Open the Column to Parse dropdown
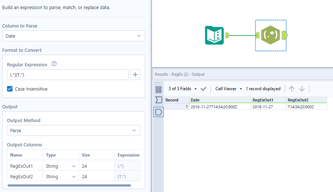The width and height of the screenshot is (333, 192). coord(73,36)
